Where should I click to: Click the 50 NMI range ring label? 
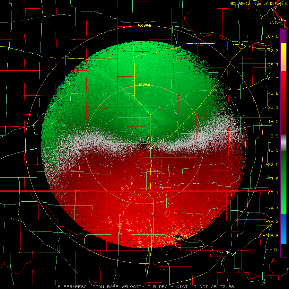pyautogui.click(x=144, y=85)
